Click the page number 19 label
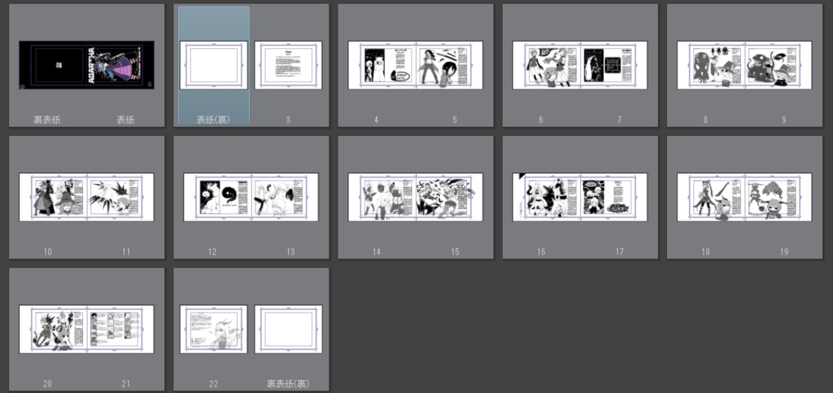The height and width of the screenshot is (393, 833). [x=784, y=251]
